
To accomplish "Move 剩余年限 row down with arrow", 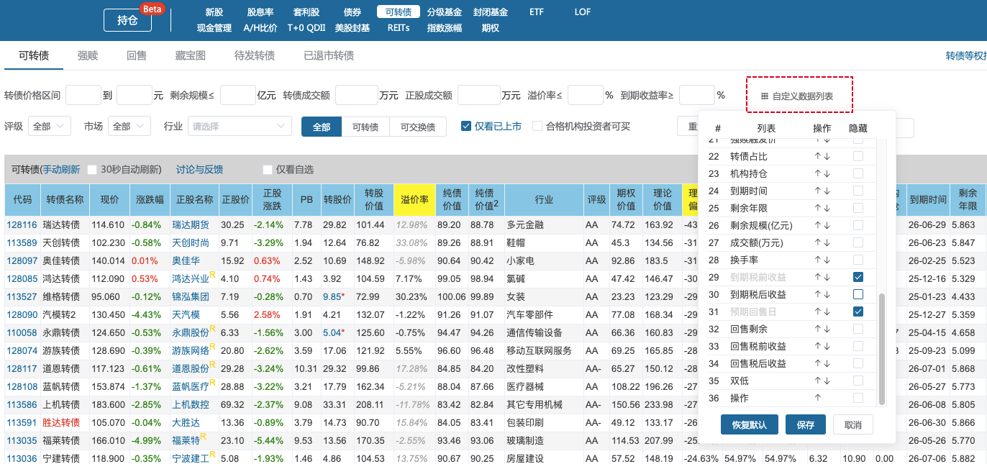I will coord(827,208).
